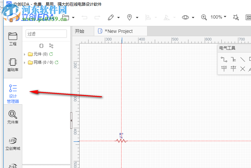Place a +5V power symbol
The height and width of the screenshot is (168, 251).
pos(233,69)
